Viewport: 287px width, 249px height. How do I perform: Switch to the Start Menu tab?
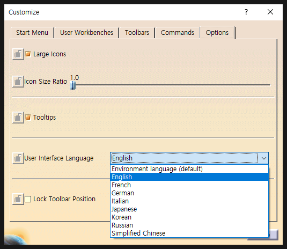click(x=32, y=33)
